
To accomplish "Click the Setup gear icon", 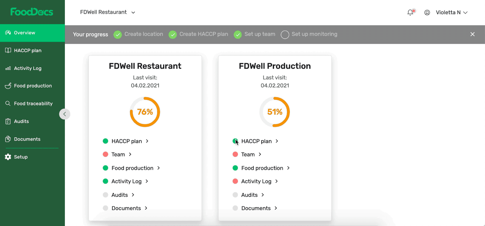I will [8, 157].
